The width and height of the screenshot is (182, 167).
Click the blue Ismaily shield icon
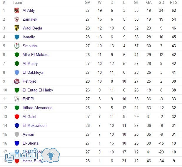click(17, 37)
